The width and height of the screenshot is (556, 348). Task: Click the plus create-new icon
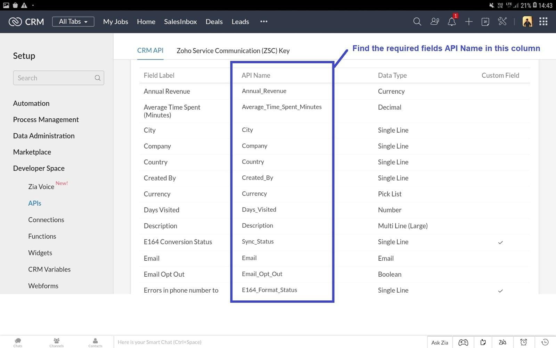[469, 22]
